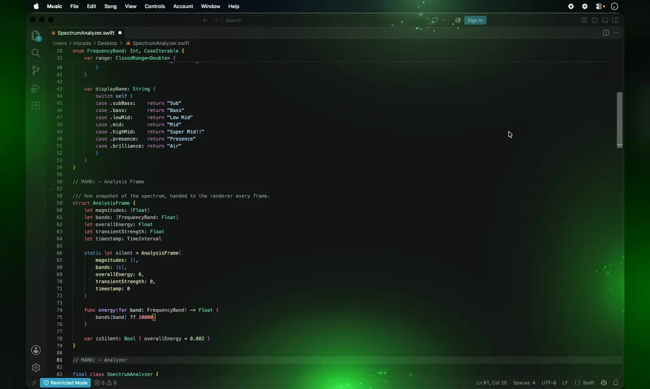Click line 81 '// MARK: - Analyzer' comment
This screenshot has height=389, width=650.
coord(100,360)
